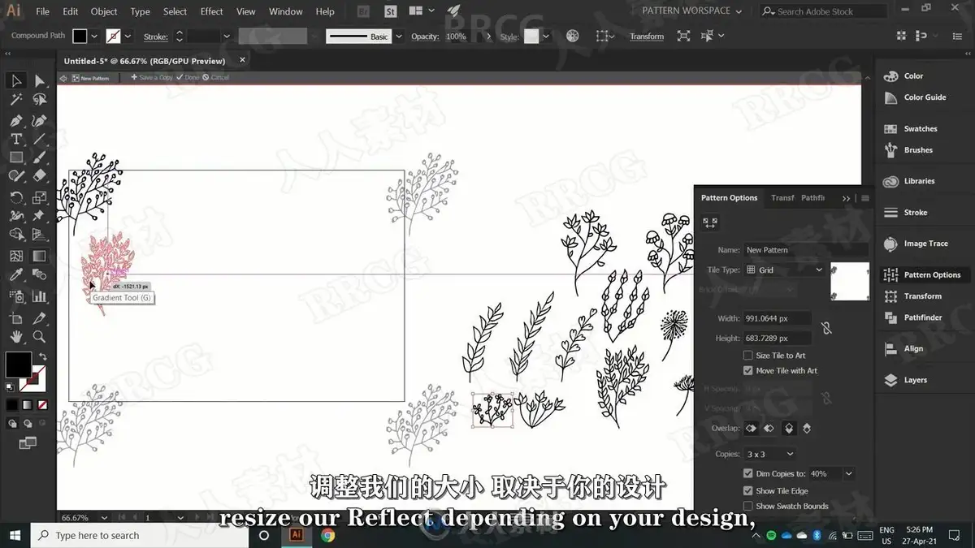Open the Pattern Options panel menu
975x548 pixels.
pyautogui.click(x=865, y=198)
